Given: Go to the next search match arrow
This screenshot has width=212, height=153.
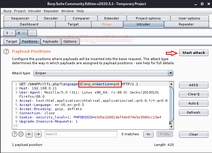Looking at the screenshot, I should (x=38, y=134).
